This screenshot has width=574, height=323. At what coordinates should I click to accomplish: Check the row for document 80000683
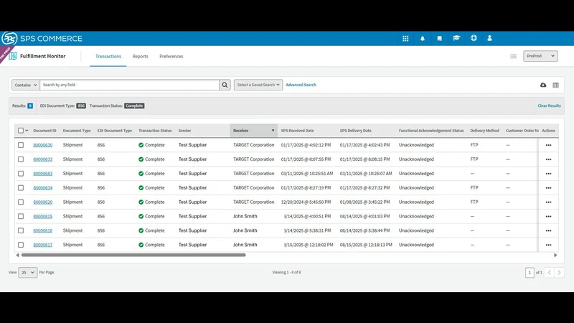click(21, 174)
